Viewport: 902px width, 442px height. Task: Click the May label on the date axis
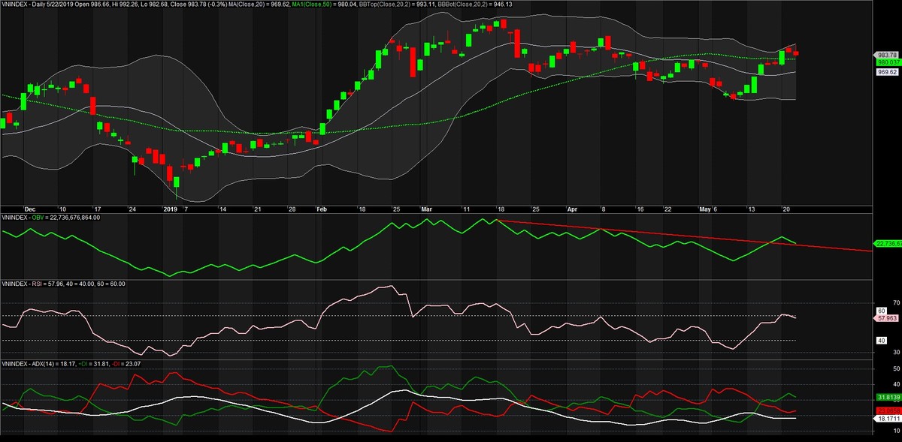tap(704, 209)
